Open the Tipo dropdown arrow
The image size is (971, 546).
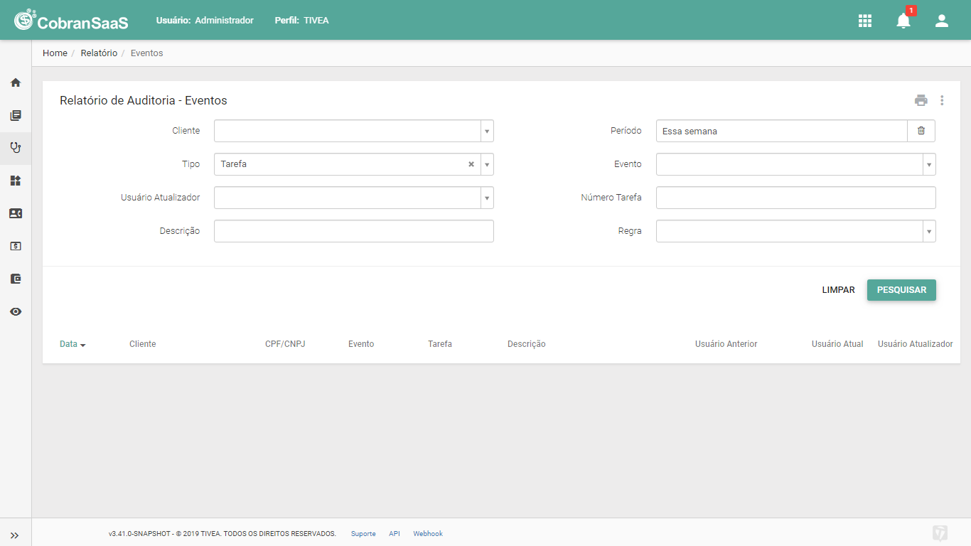point(487,164)
